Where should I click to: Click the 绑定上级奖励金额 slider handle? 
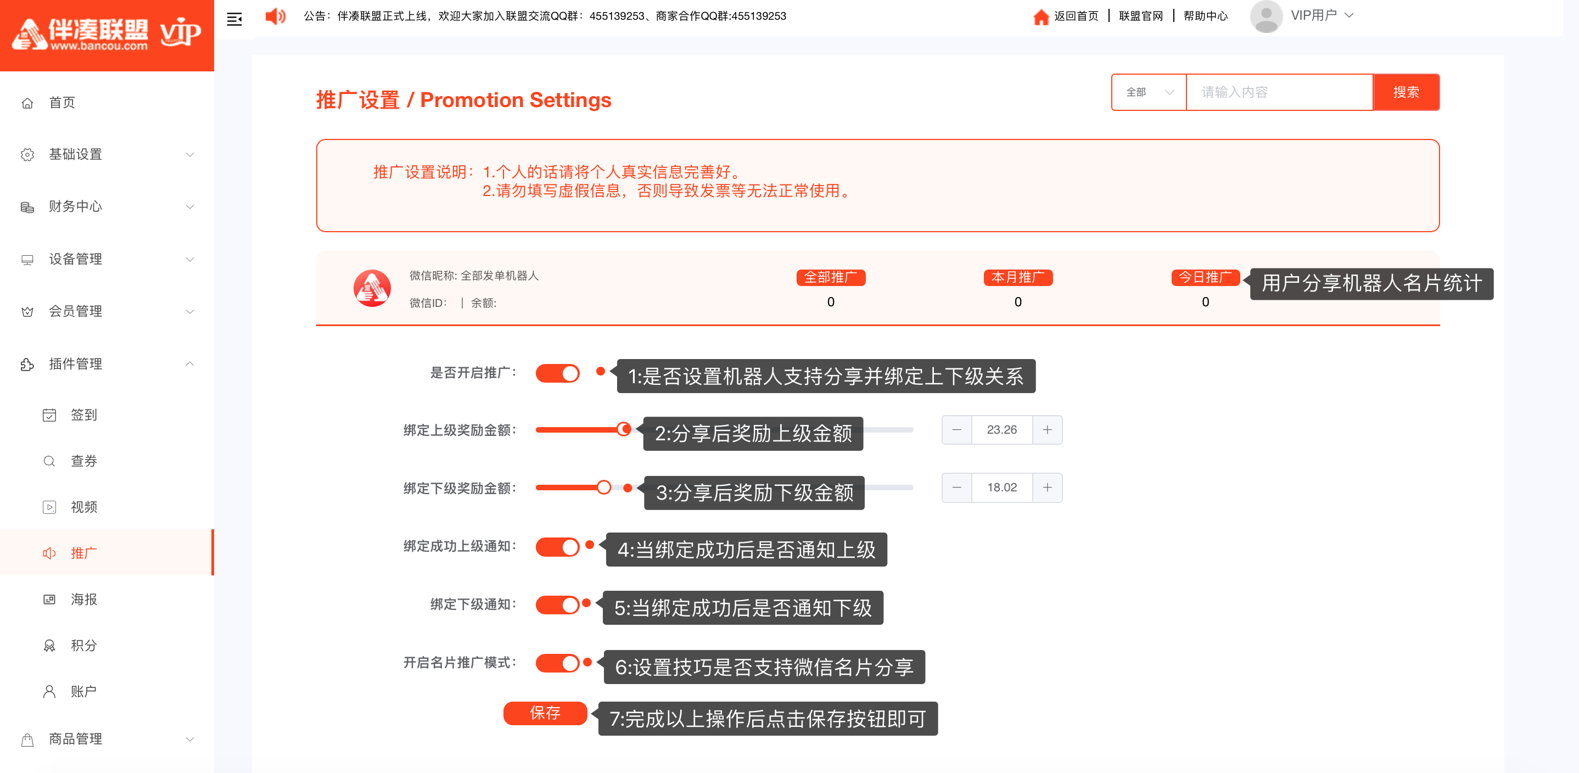(624, 430)
